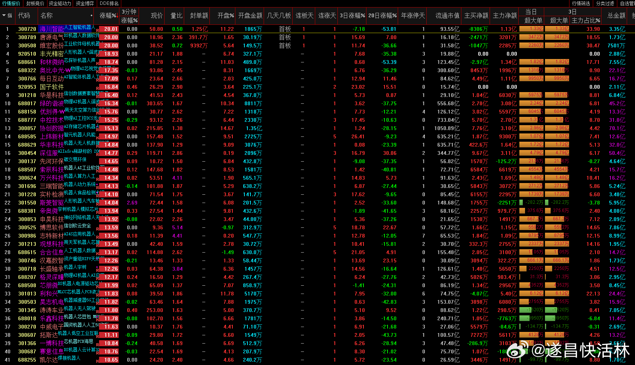Switch to the 资金博弈 tab
635x365 pixels.
[85, 3]
